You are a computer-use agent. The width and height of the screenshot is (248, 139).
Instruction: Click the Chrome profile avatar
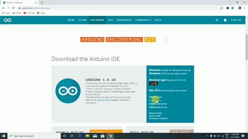pos(239,8)
